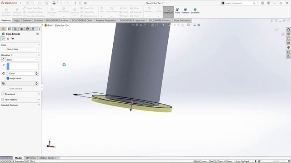The width and height of the screenshot is (291, 163).
Task: Accept the feature with the viewport confirmation checkmark
Action: pos(276,29)
